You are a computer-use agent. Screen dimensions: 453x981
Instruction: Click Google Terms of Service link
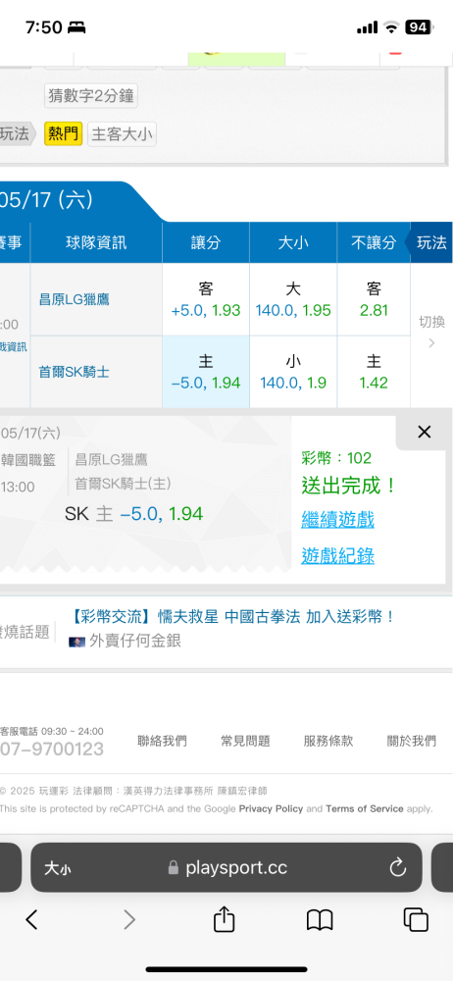tap(364, 809)
